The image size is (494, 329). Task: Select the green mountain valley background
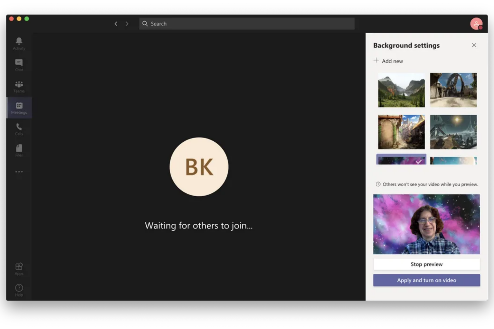click(x=401, y=90)
